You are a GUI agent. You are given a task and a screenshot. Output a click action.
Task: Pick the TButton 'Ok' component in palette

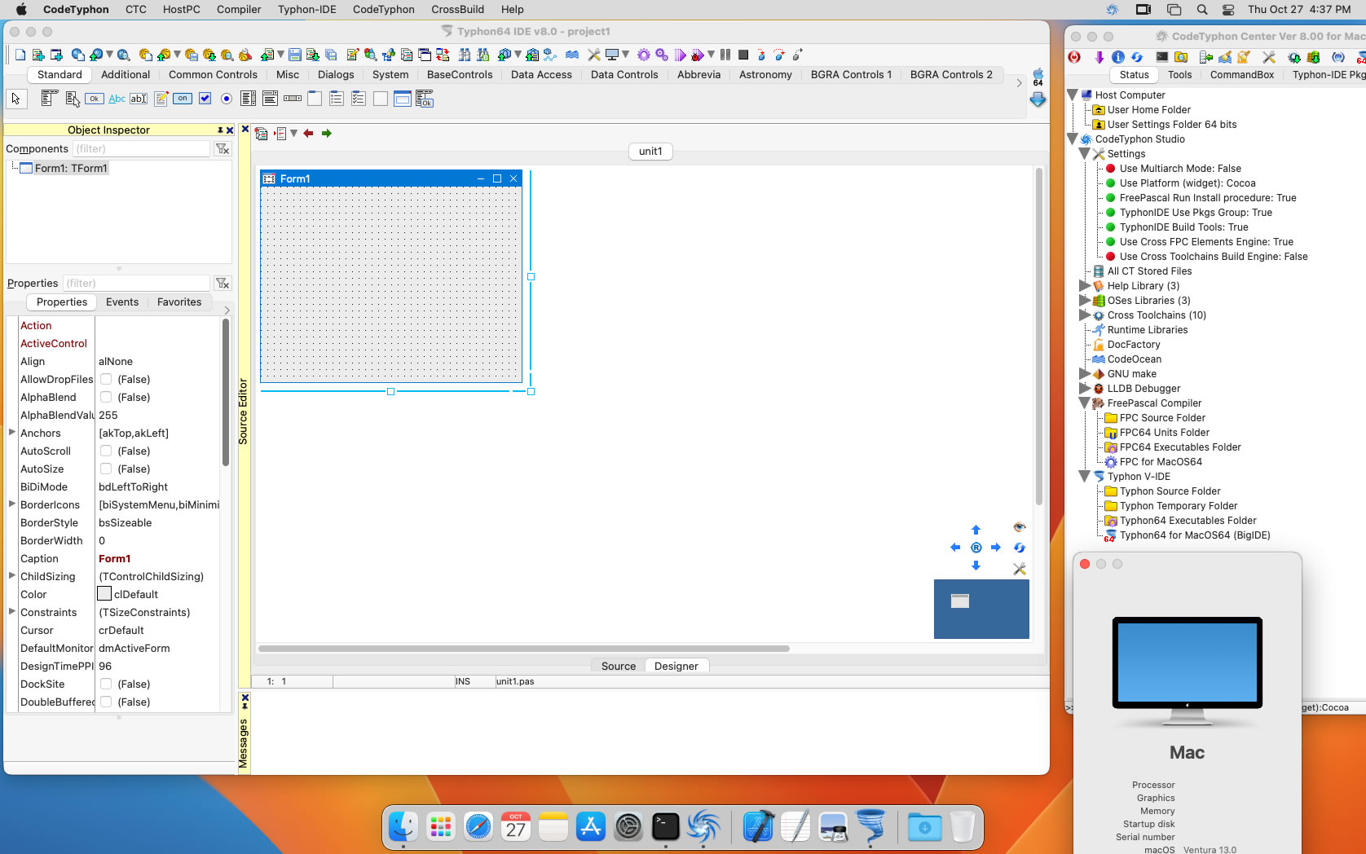pyautogui.click(x=95, y=99)
